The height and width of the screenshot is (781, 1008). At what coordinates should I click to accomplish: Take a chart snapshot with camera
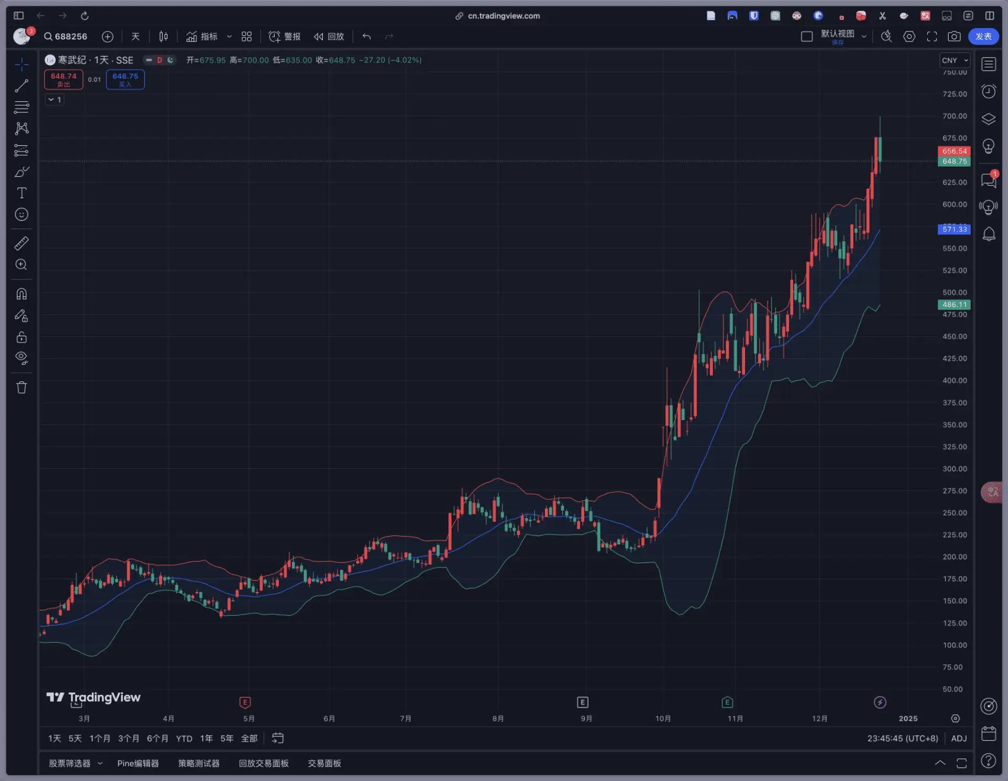(954, 37)
